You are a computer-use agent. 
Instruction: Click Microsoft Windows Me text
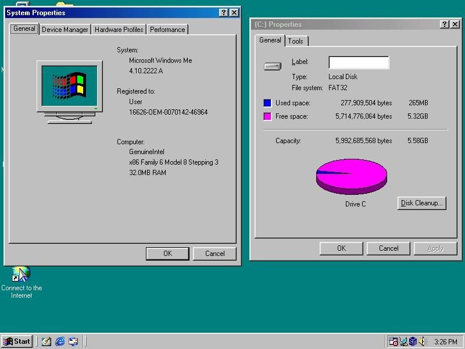tap(160, 60)
